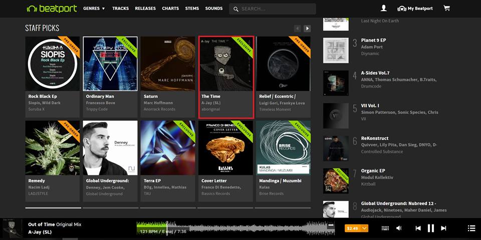Screen dimensions: 481x240
Task: Click the search input field
Action: 277,9
